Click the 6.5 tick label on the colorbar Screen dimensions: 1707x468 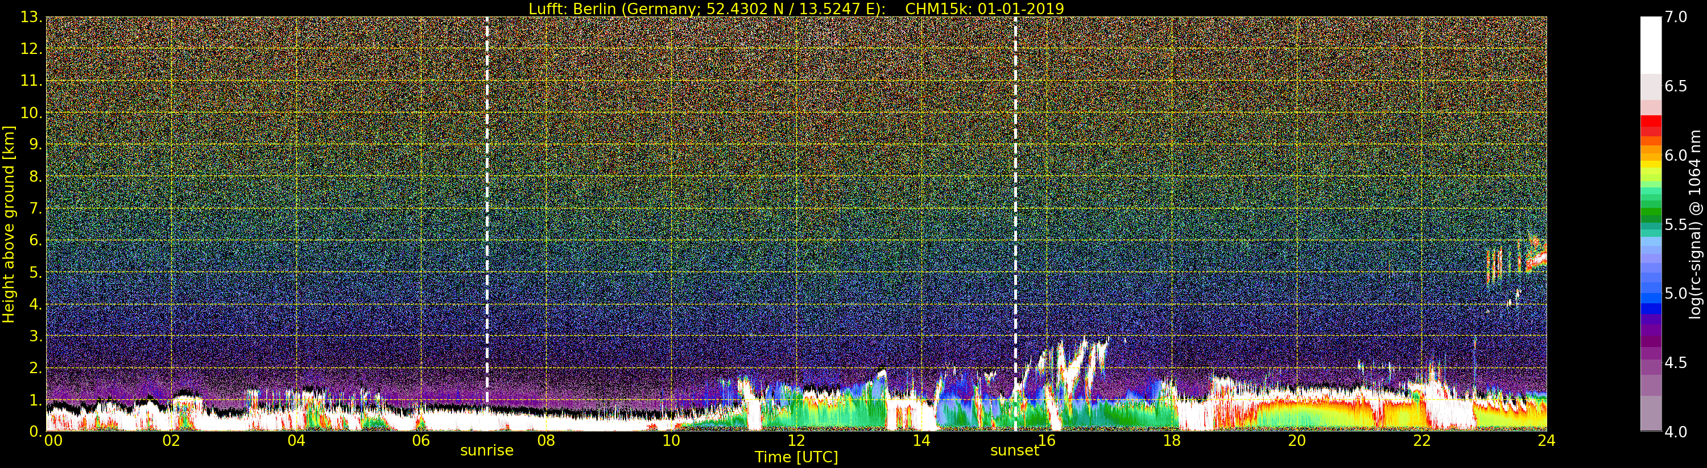[1676, 87]
